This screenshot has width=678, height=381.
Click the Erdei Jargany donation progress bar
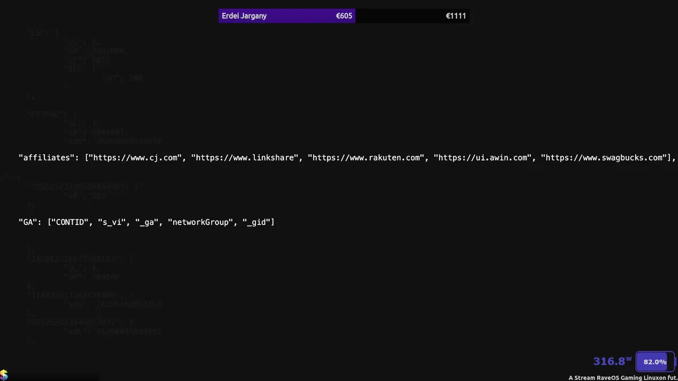tap(343, 16)
